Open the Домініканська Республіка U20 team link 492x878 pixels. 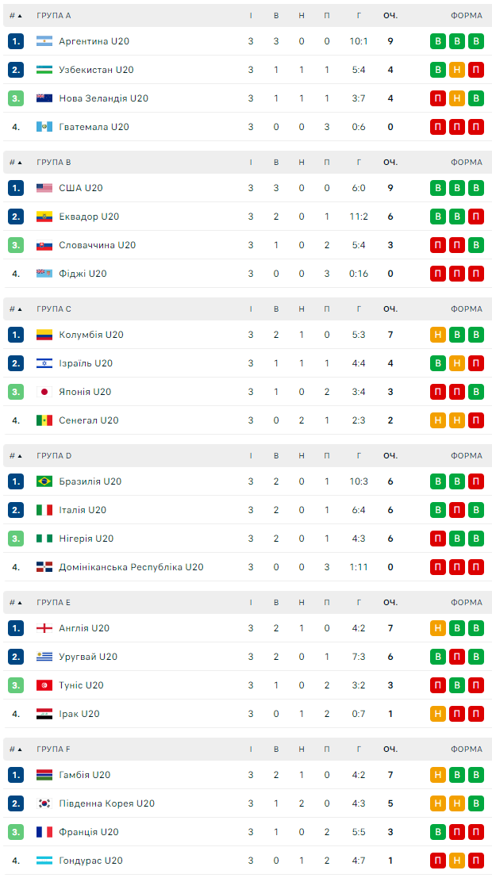pyautogui.click(x=131, y=567)
